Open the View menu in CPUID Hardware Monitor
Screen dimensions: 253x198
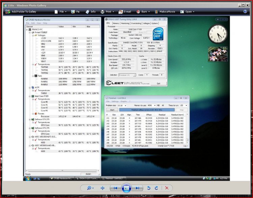click(39, 23)
